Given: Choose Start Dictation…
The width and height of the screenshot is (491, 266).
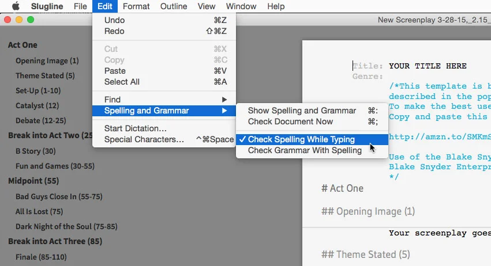Looking at the screenshot, I should click(164, 128).
